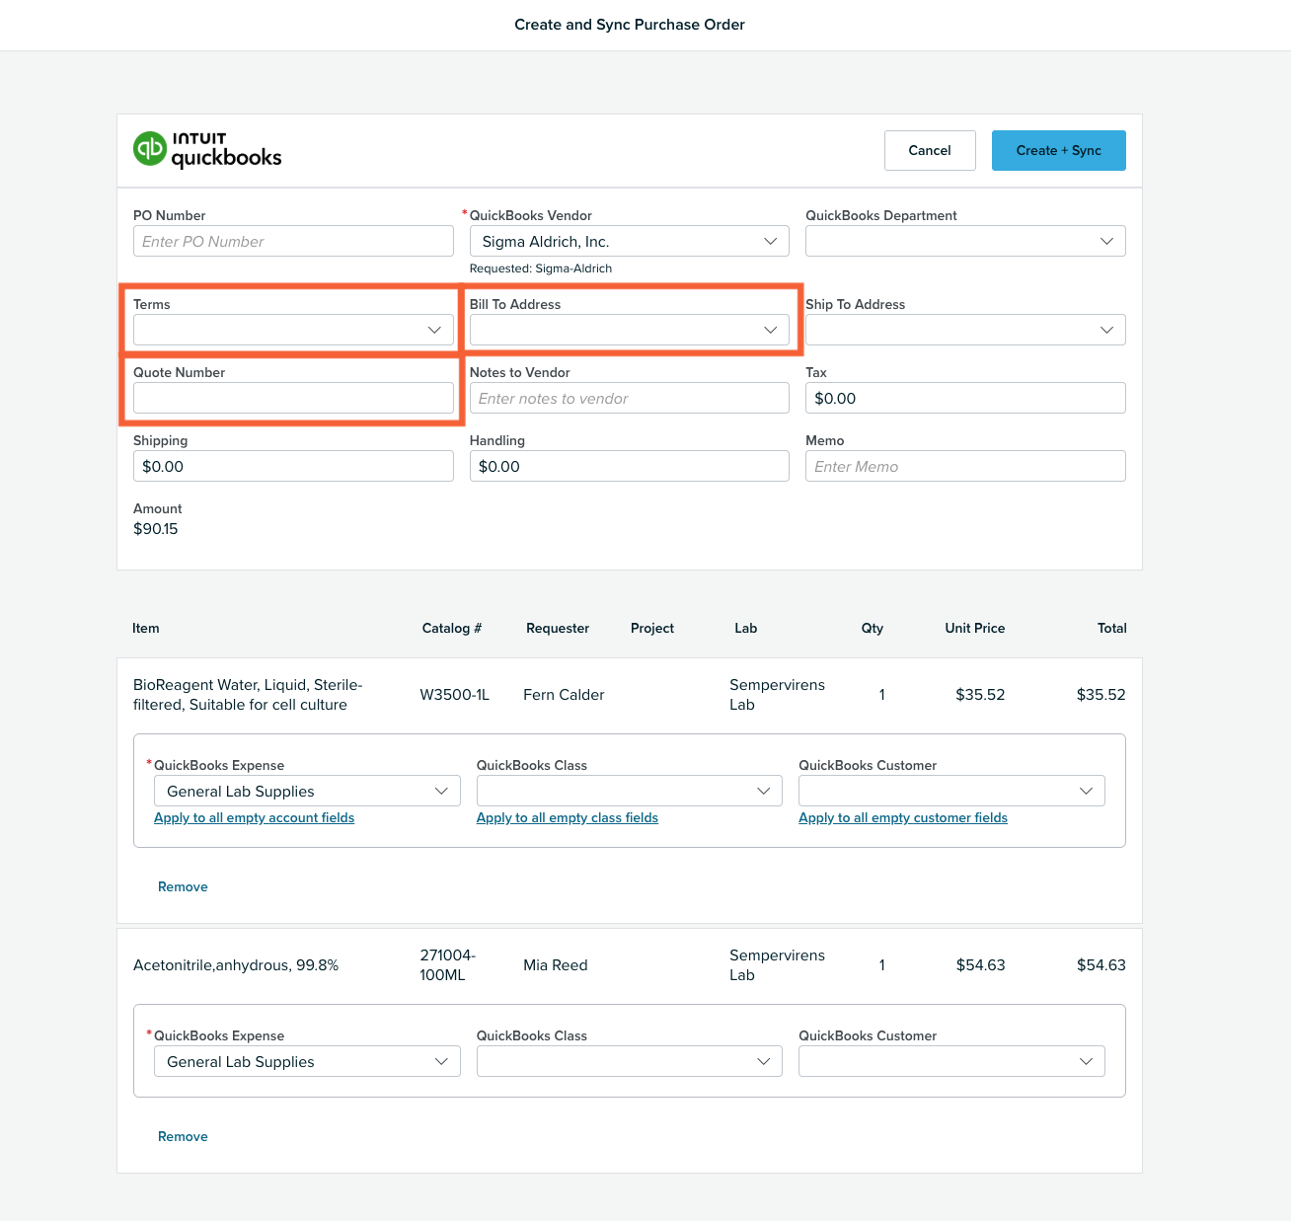Click the Unit Price column header
The height and width of the screenshot is (1221, 1291).
(974, 628)
